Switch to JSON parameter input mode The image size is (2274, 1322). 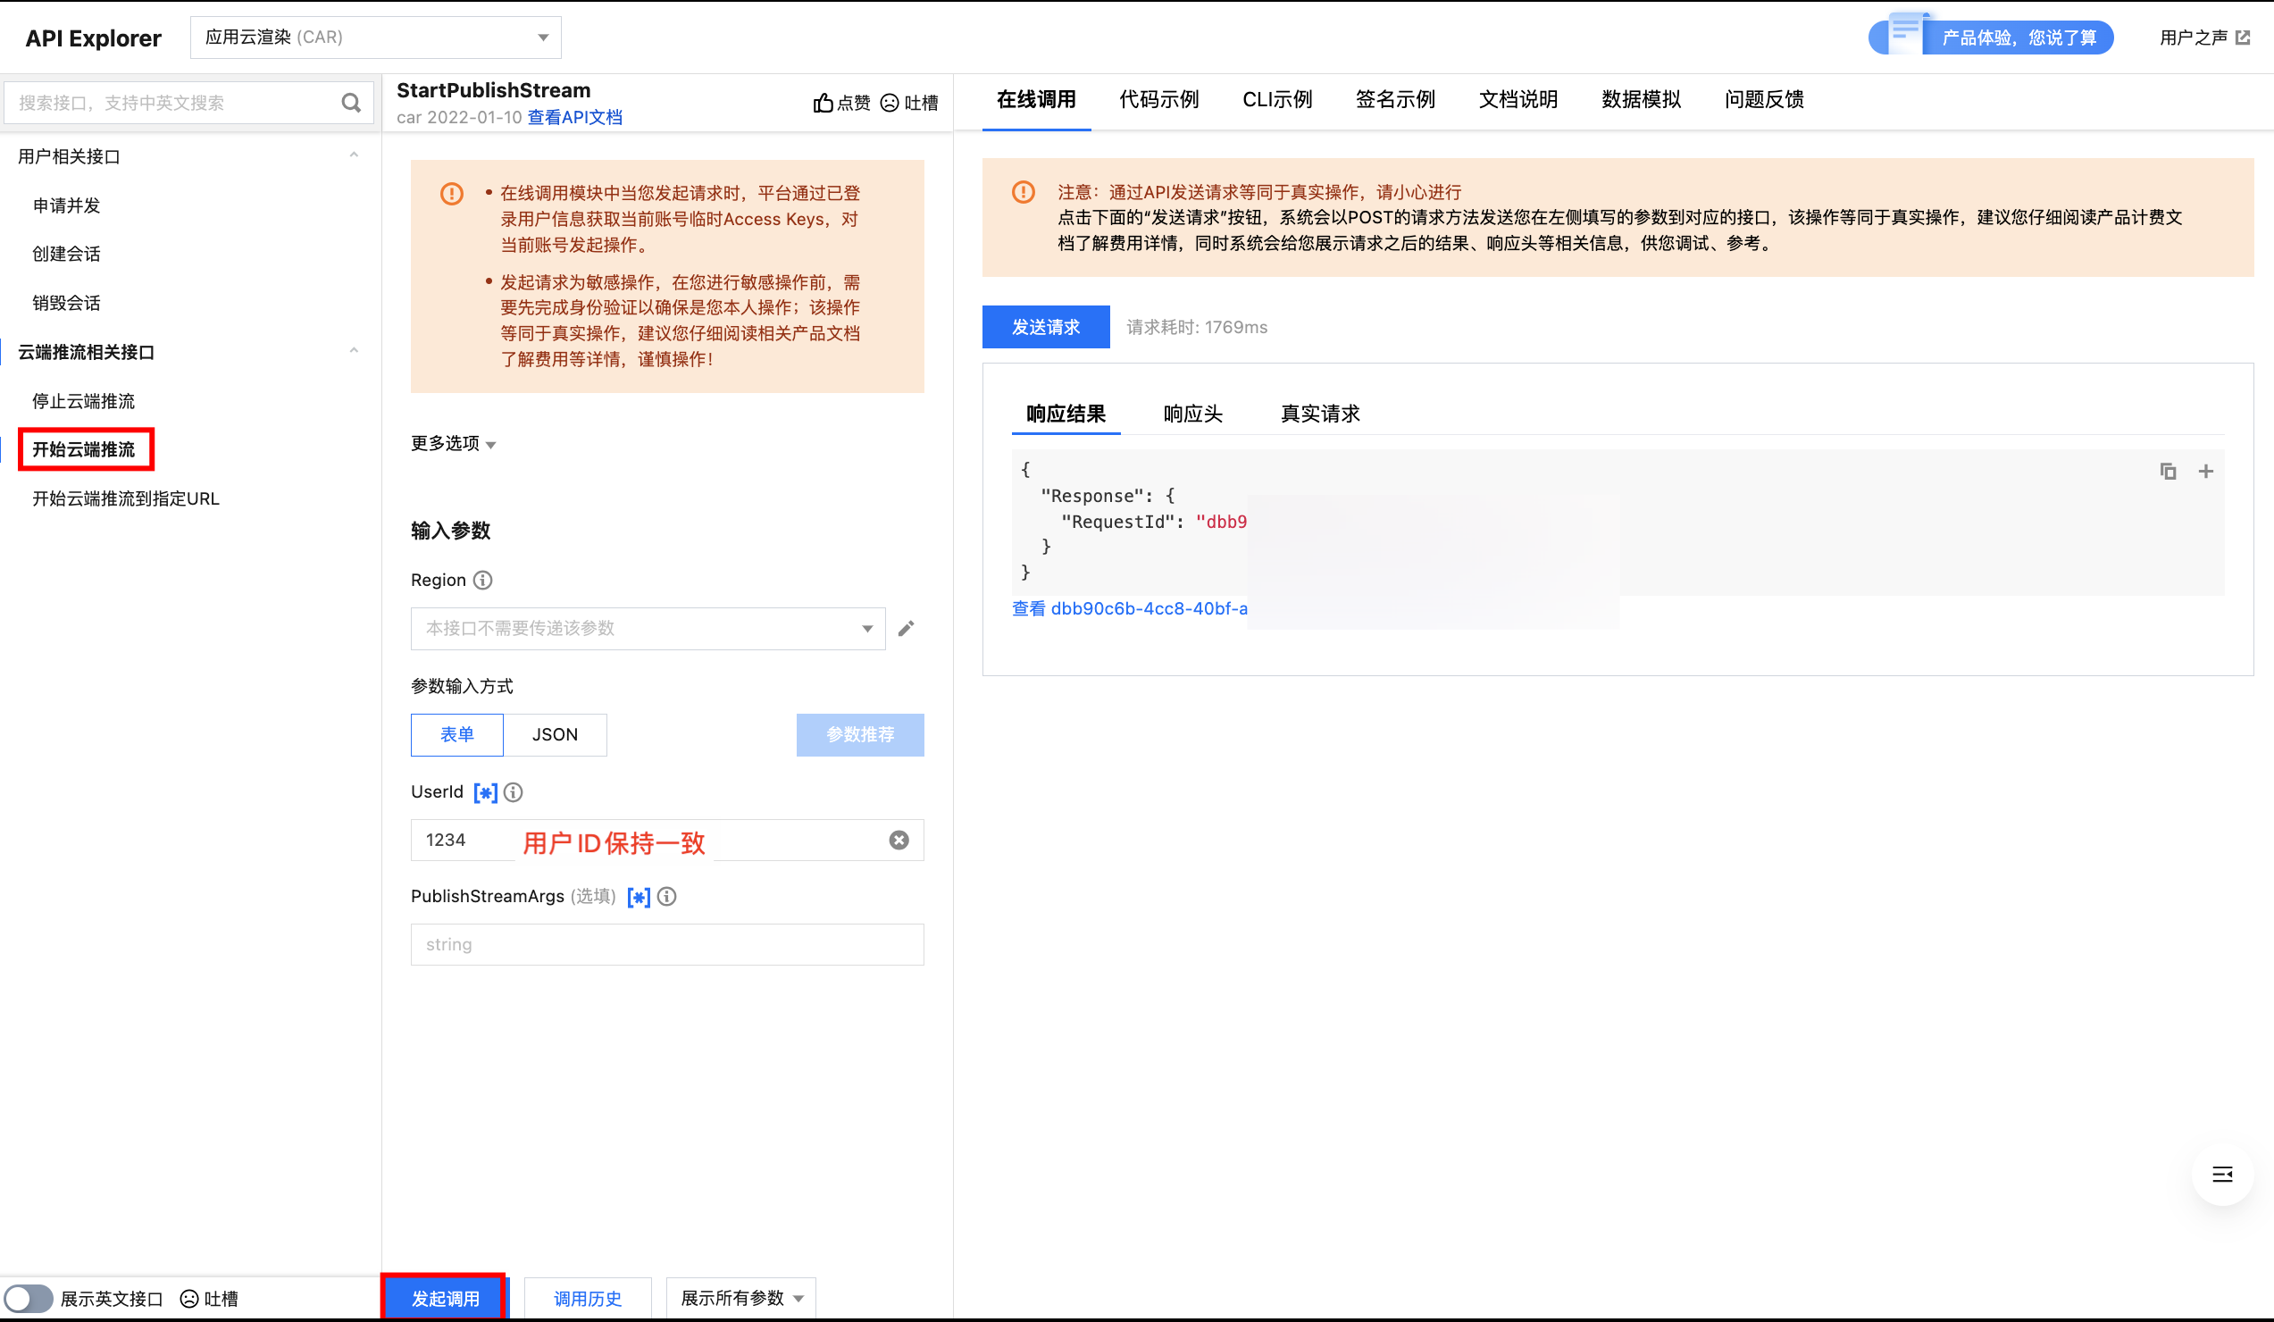tap(555, 734)
